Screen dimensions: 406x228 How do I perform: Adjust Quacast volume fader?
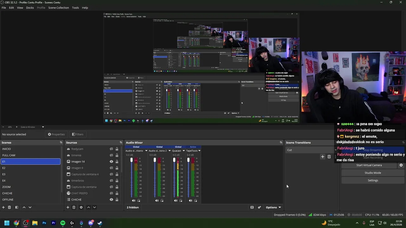(174, 160)
